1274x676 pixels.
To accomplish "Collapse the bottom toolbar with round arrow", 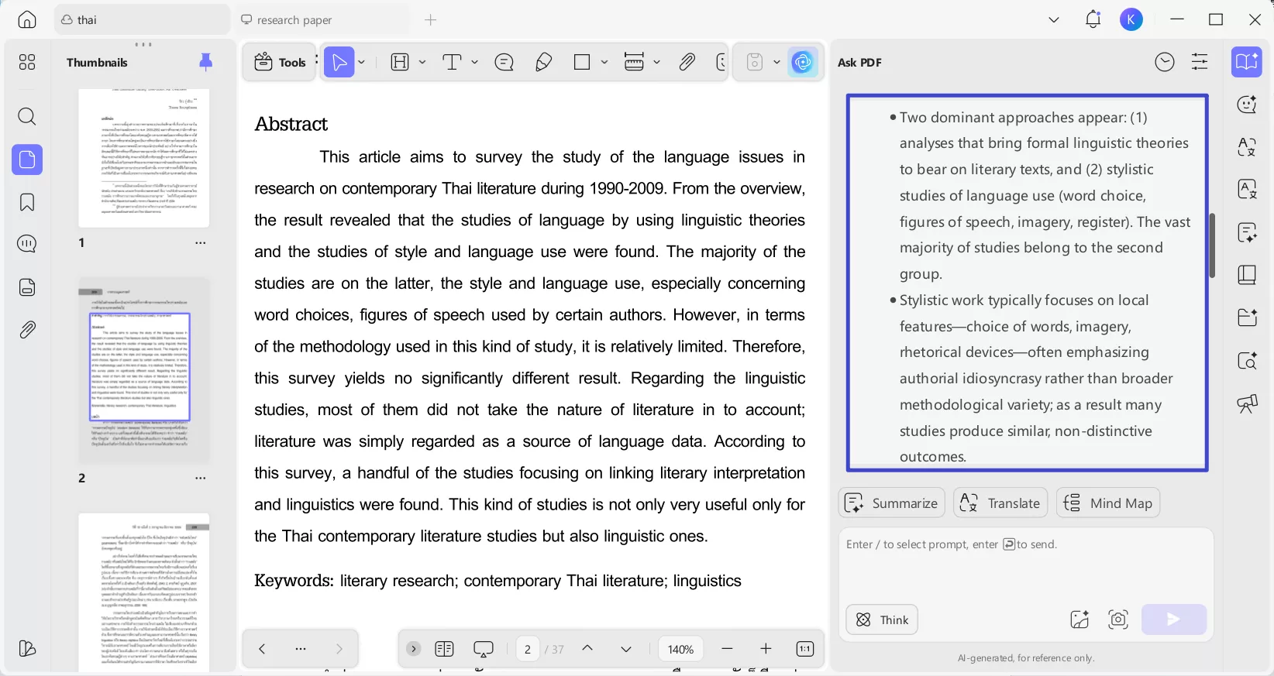I will pyautogui.click(x=414, y=649).
